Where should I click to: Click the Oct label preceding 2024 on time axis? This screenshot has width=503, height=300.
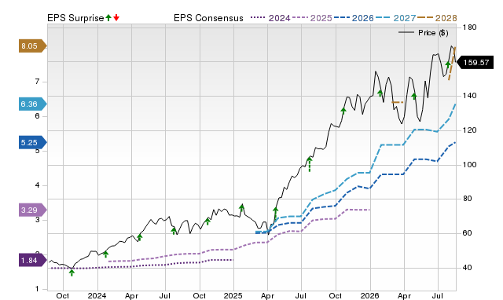(x=63, y=295)
